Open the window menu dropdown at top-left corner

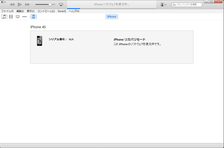(x=3, y=2)
